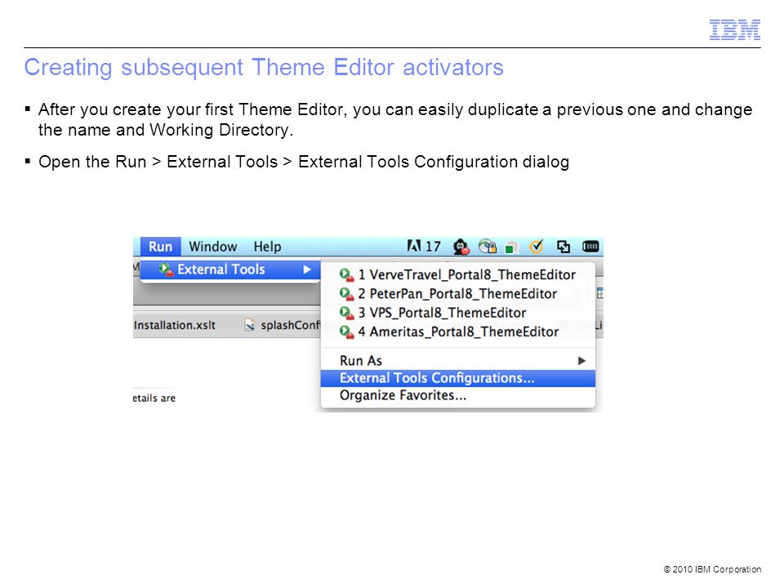The image size is (784, 588).
Task: Choose External Tools Configurations...
Action: coord(457,378)
